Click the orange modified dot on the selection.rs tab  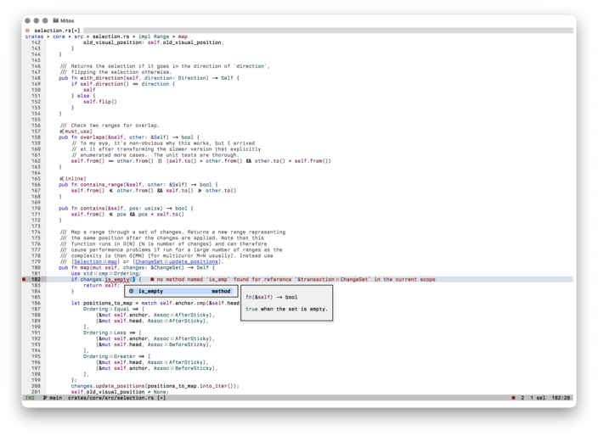tap(27, 31)
